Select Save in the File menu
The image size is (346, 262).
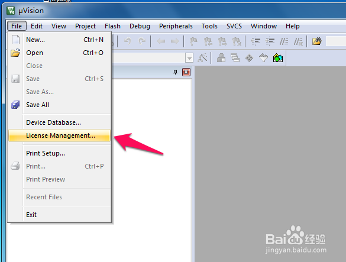point(59,79)
